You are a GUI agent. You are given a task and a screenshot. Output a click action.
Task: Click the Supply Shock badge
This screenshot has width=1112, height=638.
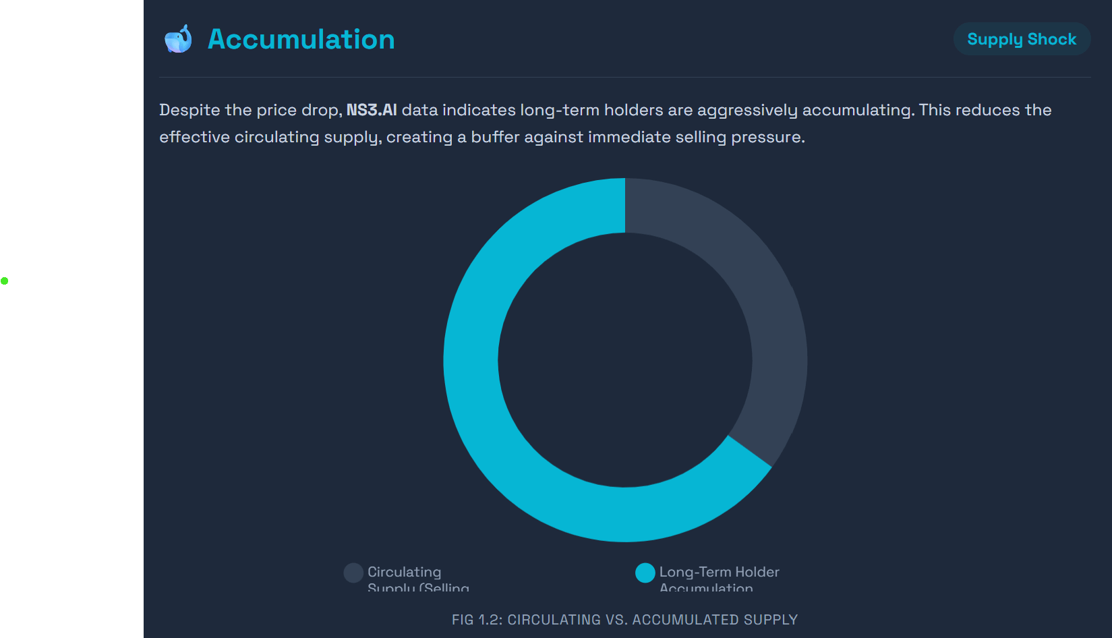click(1022, 39)
